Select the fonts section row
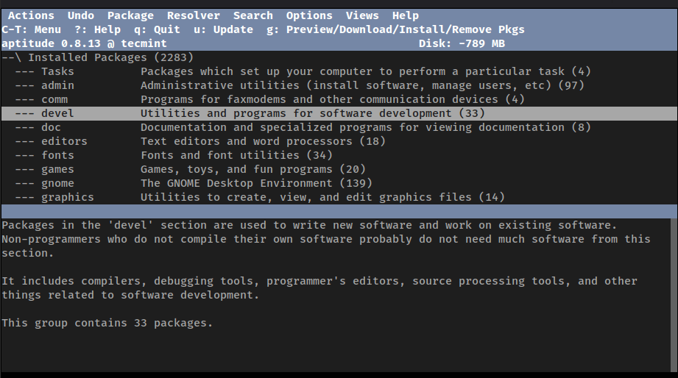The width and height of the screenshot is (678, 378). pyautogui.click(x=57, y=155)
